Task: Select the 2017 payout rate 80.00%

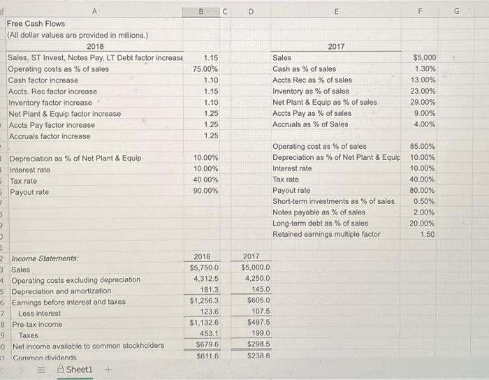Action: pos(422,191)
